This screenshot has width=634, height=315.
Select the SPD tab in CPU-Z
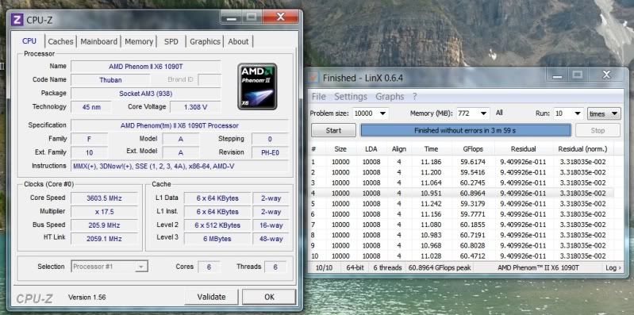coord(171,41)
